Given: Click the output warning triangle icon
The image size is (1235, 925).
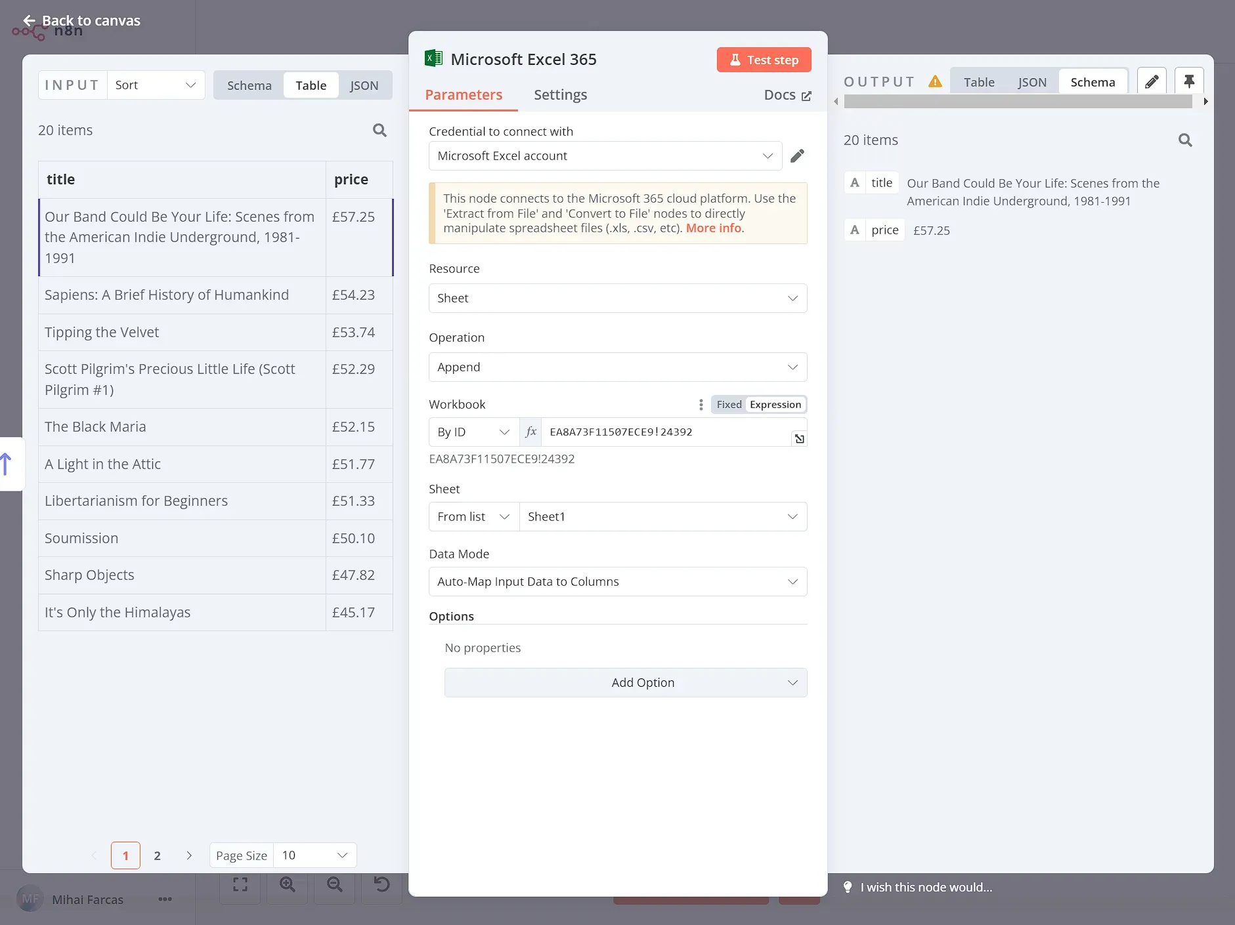Looking at the screenshot, I should (935, 81).
